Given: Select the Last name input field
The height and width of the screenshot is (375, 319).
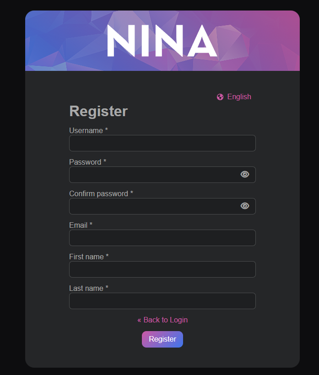Looking at the screenshot, I should (162, 301).
